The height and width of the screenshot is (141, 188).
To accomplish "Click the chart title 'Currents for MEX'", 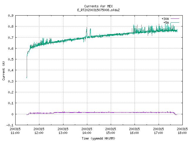I will click(x=98, y=6).
